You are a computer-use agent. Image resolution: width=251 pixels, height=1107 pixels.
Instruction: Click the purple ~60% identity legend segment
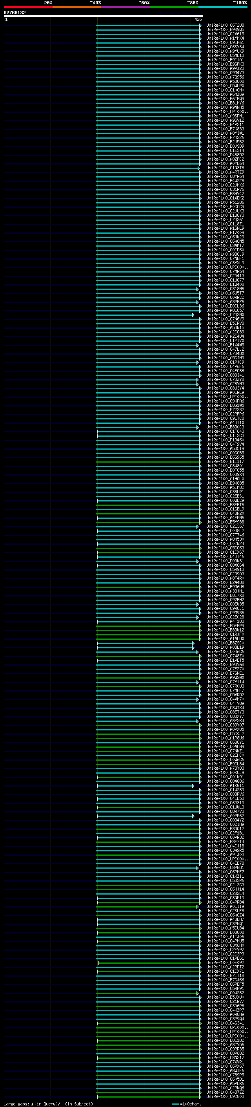(x=125, y=7)
